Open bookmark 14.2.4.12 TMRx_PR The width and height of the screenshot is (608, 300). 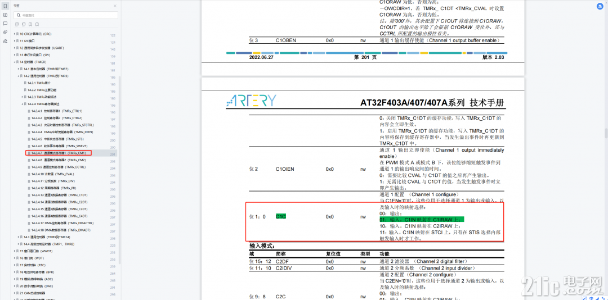click(x=54, y=188)
